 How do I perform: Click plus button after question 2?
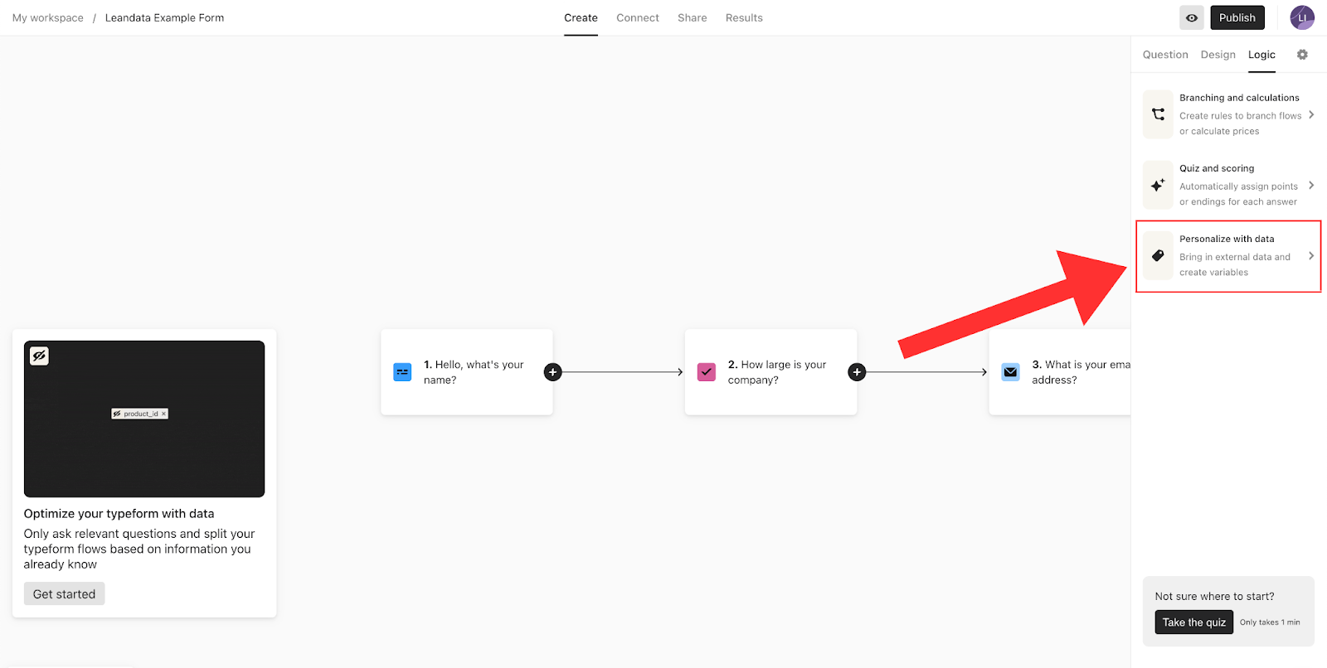coord(857,372)
